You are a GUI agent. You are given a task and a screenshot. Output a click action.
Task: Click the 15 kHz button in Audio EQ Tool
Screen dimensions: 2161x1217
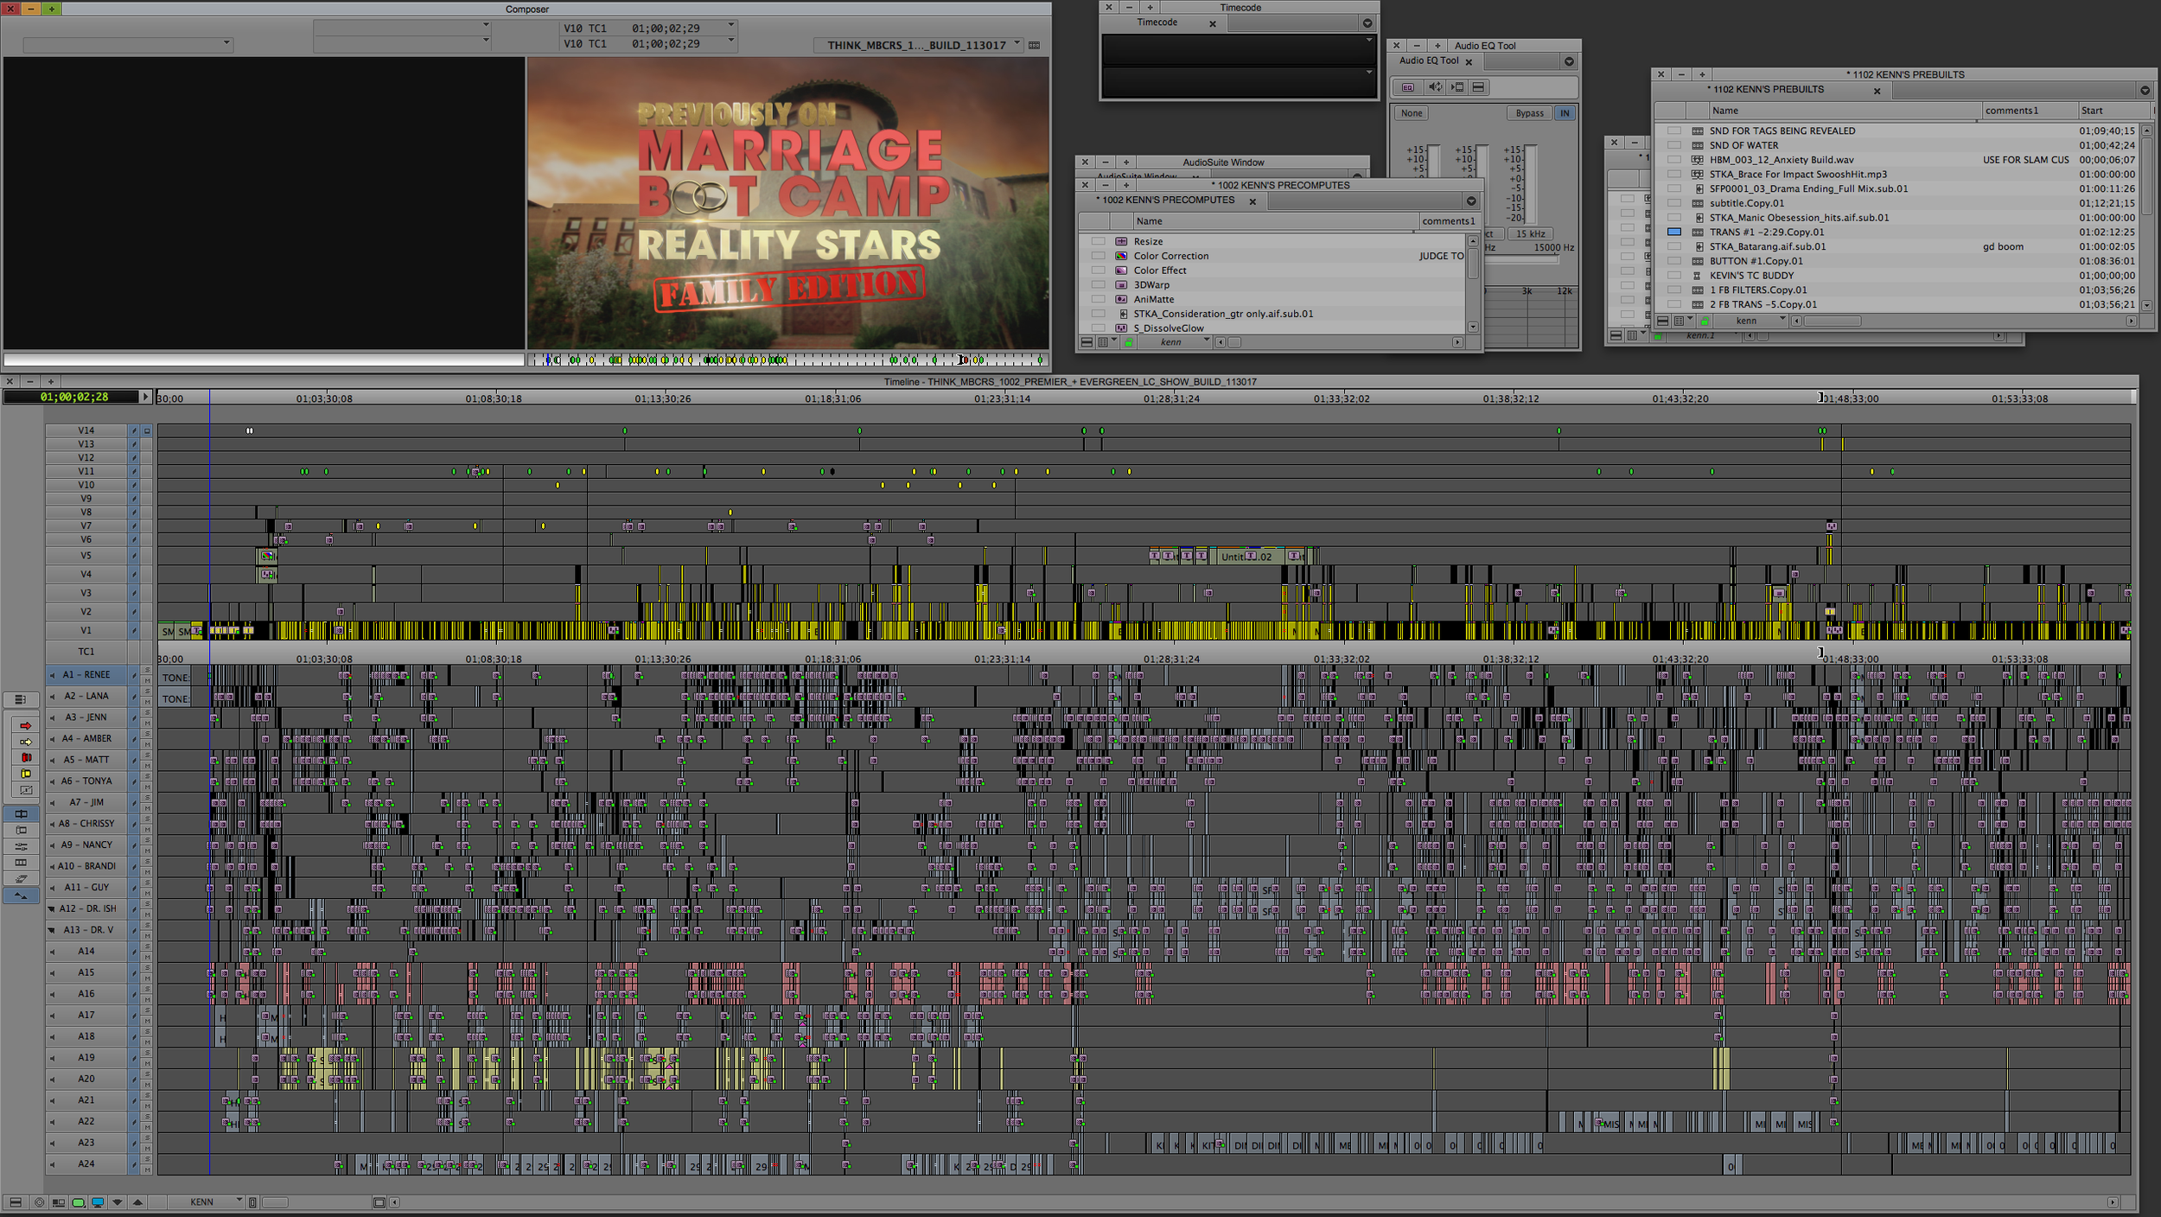[1531, 234]
